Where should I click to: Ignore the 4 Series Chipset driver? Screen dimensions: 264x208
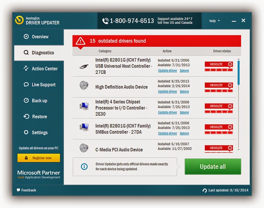tap(184, 112)
